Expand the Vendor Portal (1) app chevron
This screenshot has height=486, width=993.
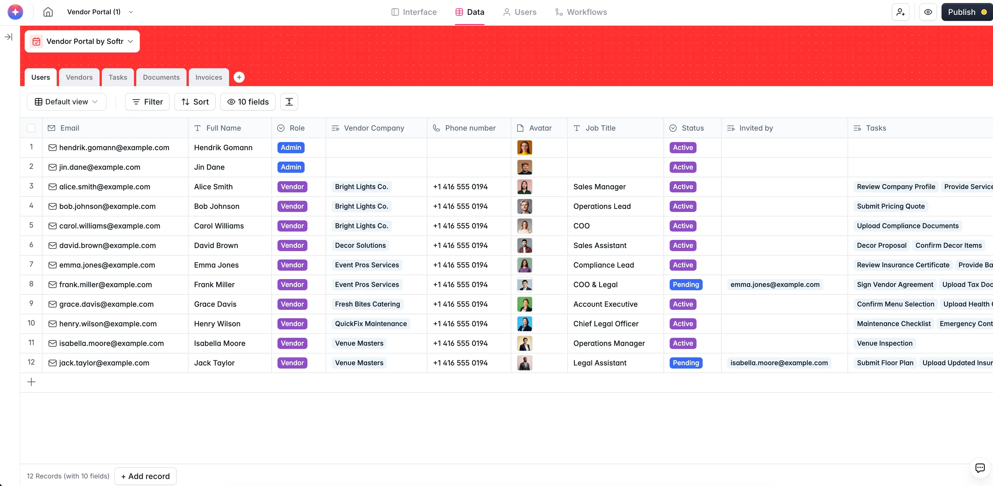point(131,12)
